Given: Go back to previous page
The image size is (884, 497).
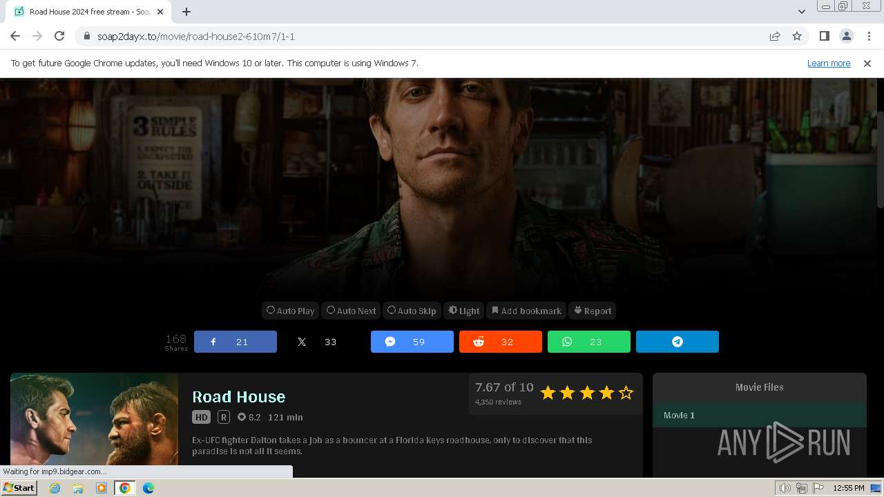Looking at the screenshot, I should point(15,36).
